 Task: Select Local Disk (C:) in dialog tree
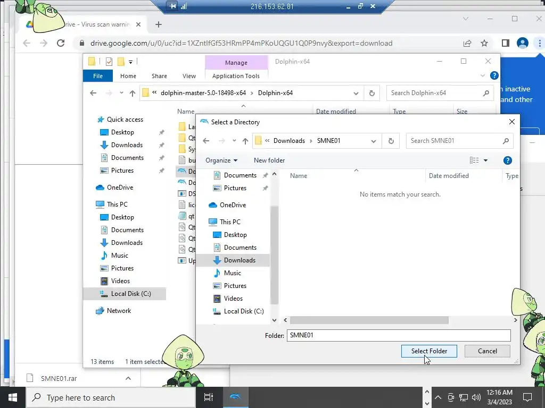[x=244, y=311]
